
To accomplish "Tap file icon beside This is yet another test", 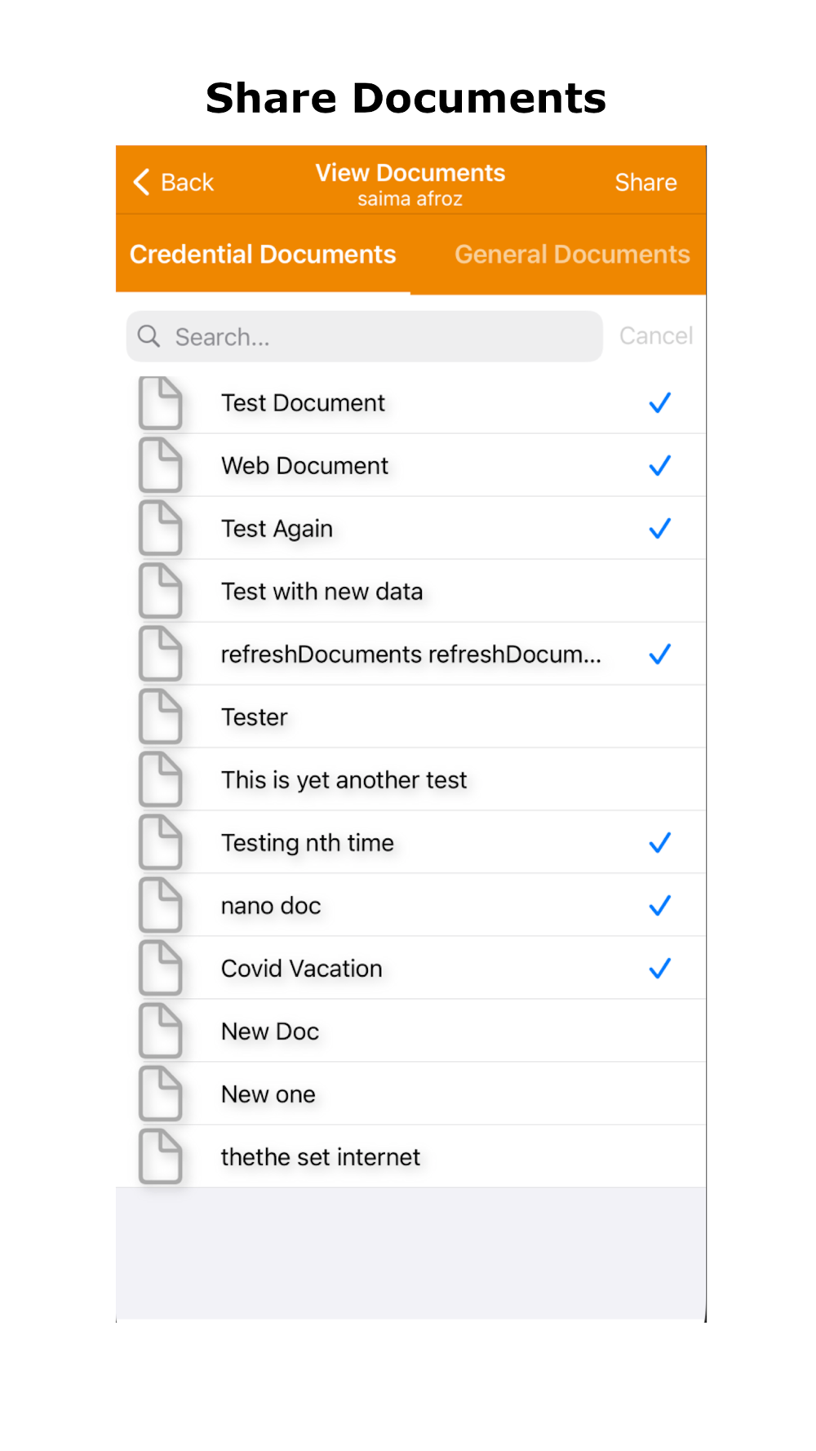I will (x=160, y=780).
